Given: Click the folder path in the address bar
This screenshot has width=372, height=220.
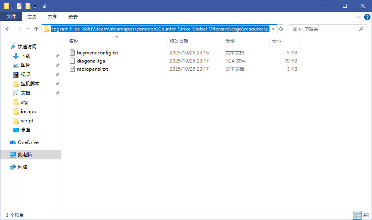Looking at the screenshot, I should pos(160,29).
